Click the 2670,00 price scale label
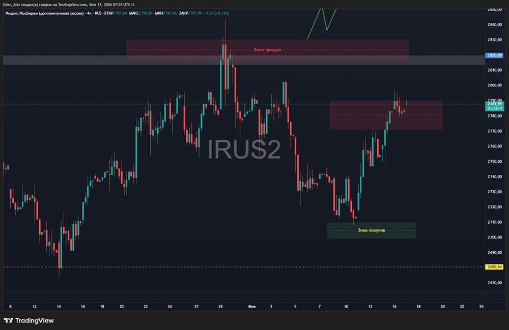Screen dimensions: 509x330 click(494, 283)
